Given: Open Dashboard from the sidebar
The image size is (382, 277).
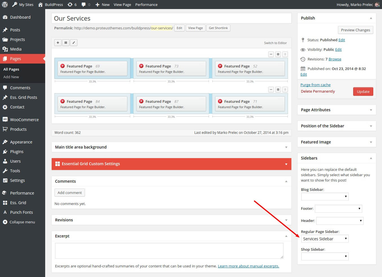Looking at the screenshot, I should pyautogui.click(x=23, y=17).
